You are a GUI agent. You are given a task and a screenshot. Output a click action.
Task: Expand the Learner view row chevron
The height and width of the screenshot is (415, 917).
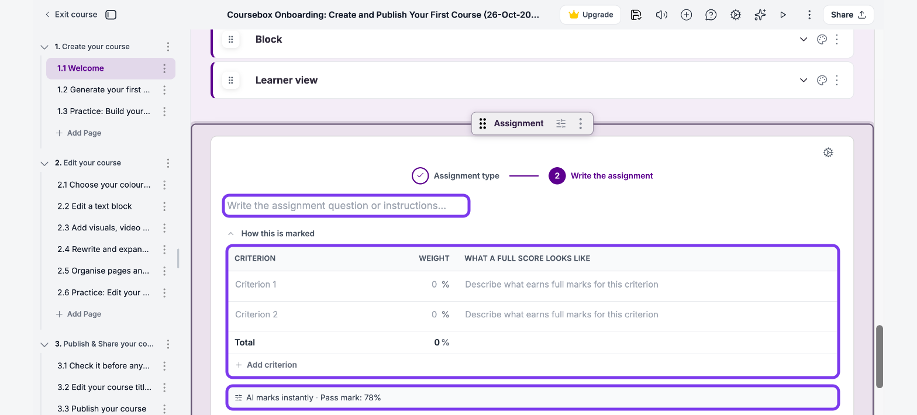pyautogui.click(x=804, y=80)
